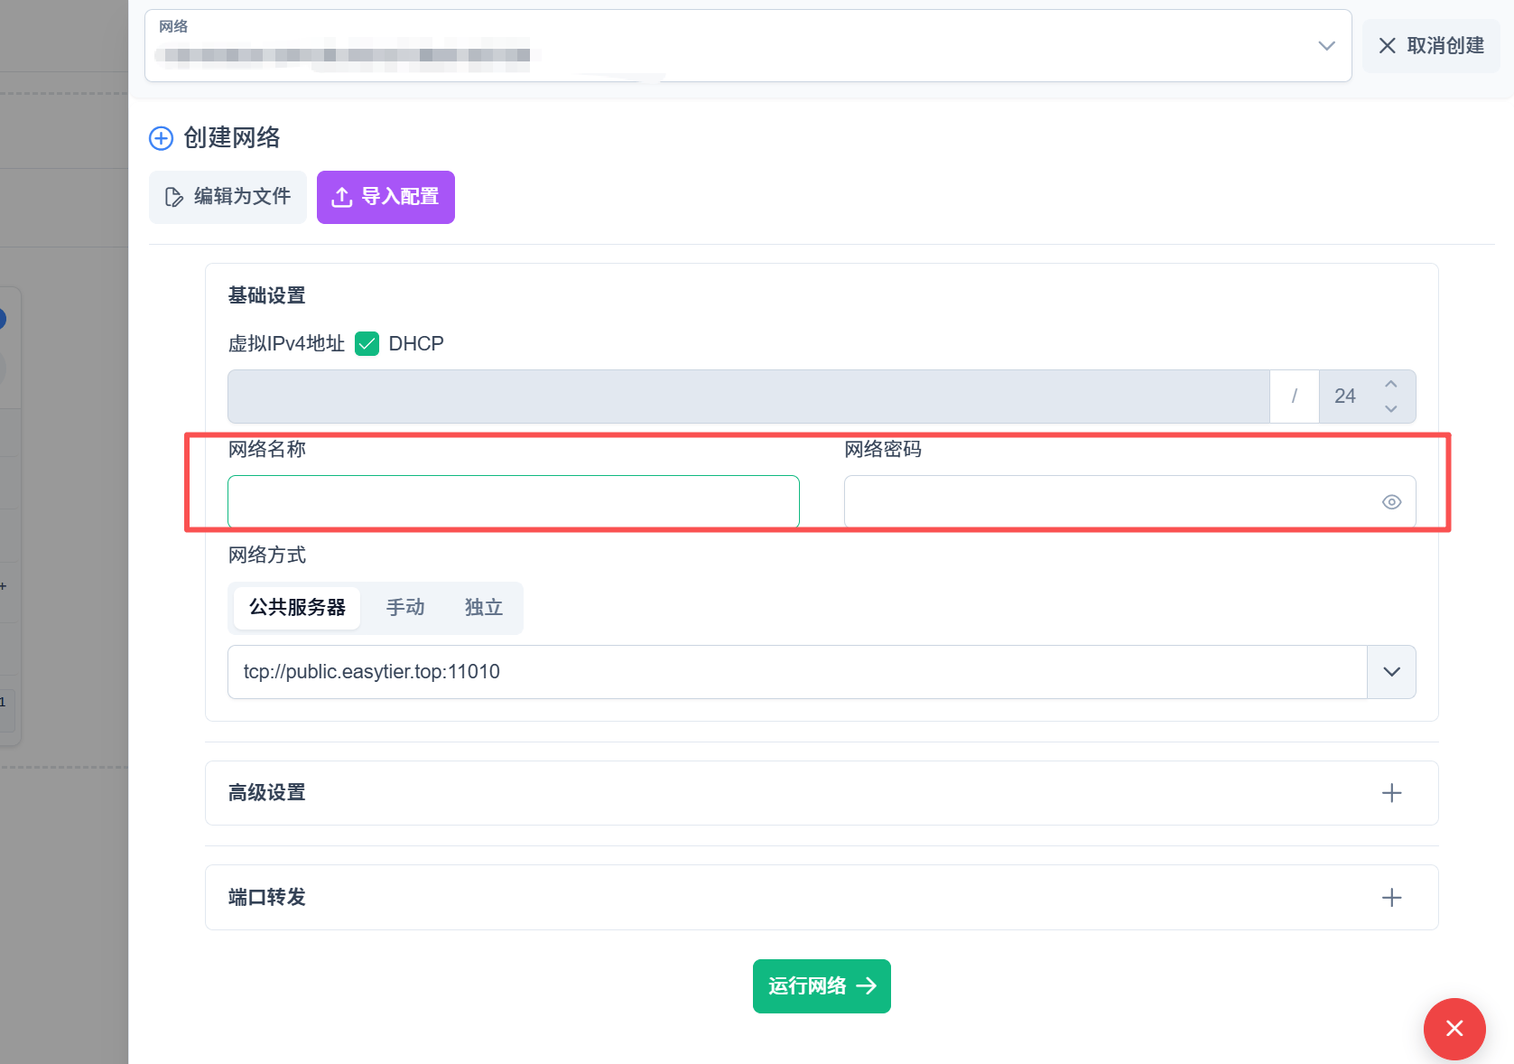
Task: Expand the 端口转发 section
Action: 266,898
